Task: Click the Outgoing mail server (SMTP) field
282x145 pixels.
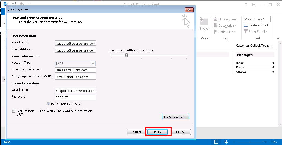Action: tap(75, 77)
